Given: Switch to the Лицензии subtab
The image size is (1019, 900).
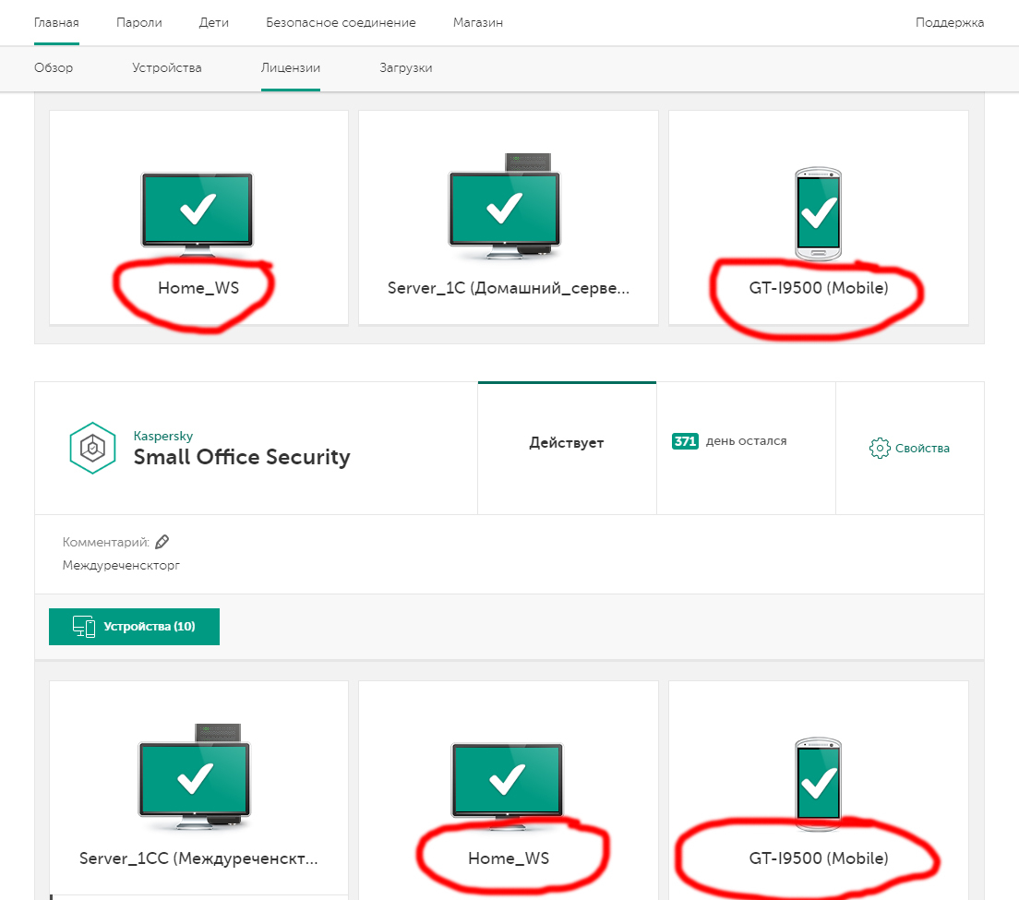Looking at the screenshot, I should [x=291, y=67].
